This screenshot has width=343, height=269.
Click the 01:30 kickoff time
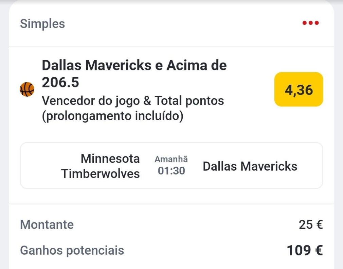(x=171, y=171)
